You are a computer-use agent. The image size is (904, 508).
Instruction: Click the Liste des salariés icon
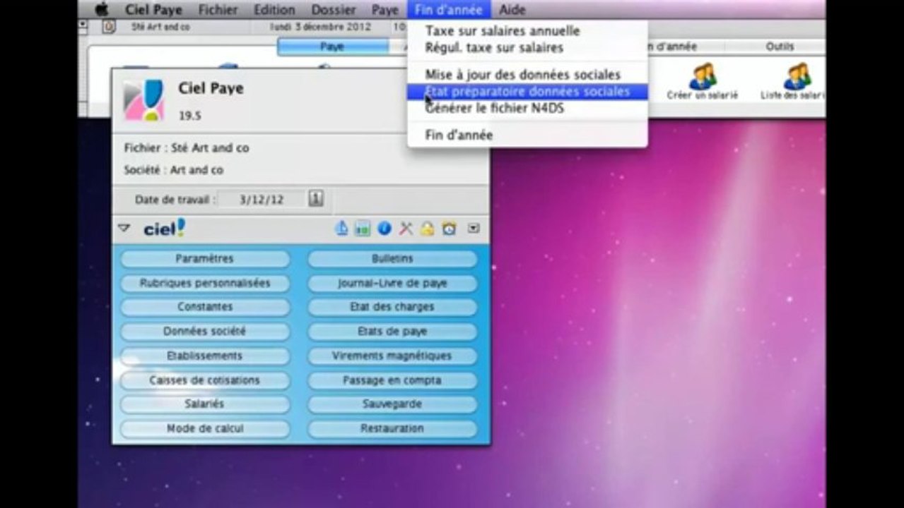(794, 81)
